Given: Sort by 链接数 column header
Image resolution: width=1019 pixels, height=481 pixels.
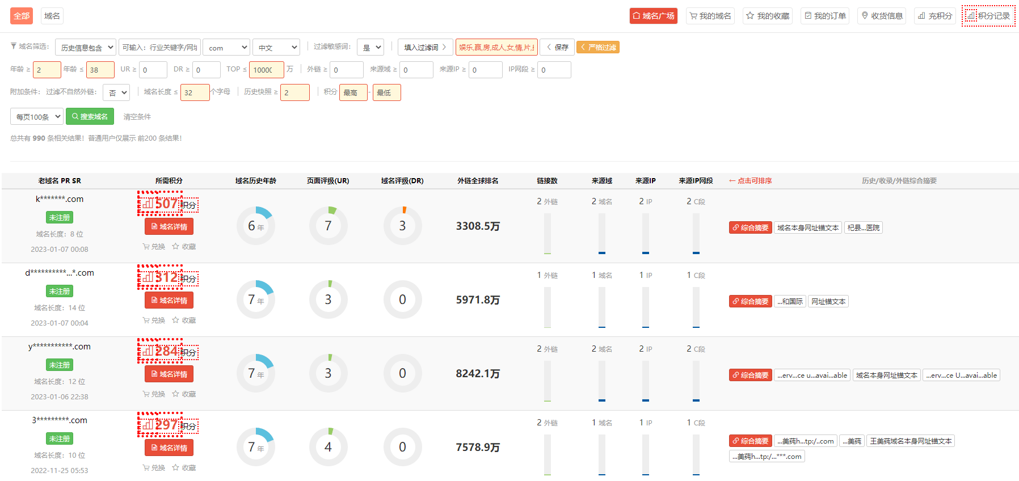Looking at the screenshot, I should [x=548, y=181].
